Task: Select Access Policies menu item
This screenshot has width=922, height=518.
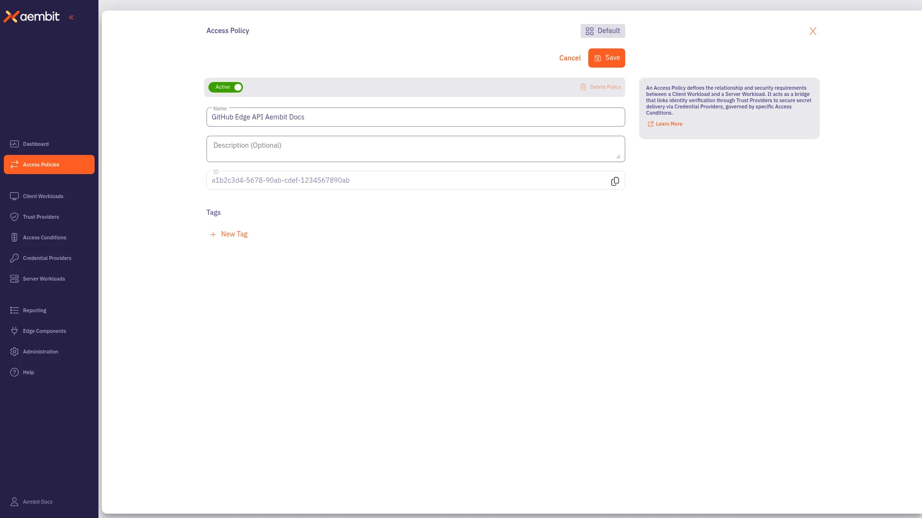Action: coord(49,165)
